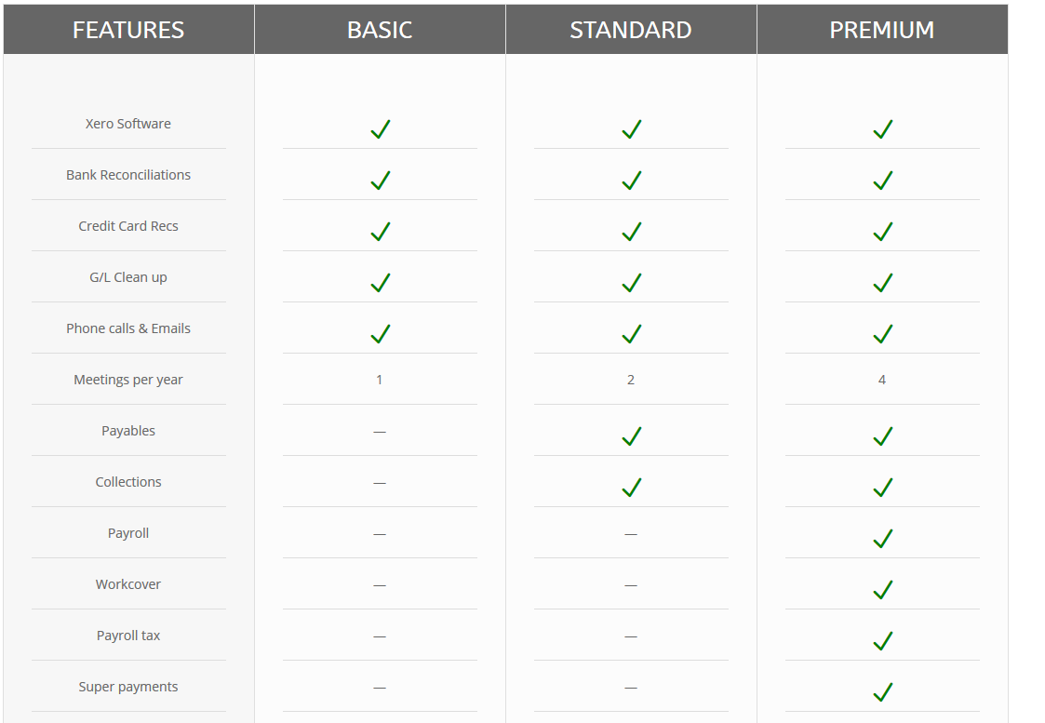Click the Workcover feature label
1045x723 pixels.
click(128, 584)
